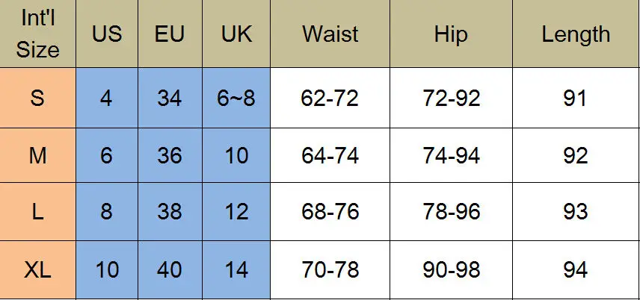Select the Hip column header
Screen dimensions: 640x300
(451, 34)
